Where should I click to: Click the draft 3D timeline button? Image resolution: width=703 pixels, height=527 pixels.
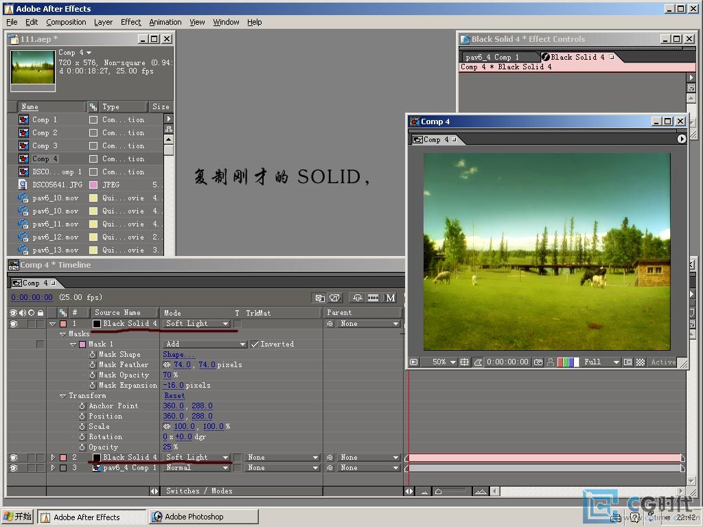coord(335,298)
